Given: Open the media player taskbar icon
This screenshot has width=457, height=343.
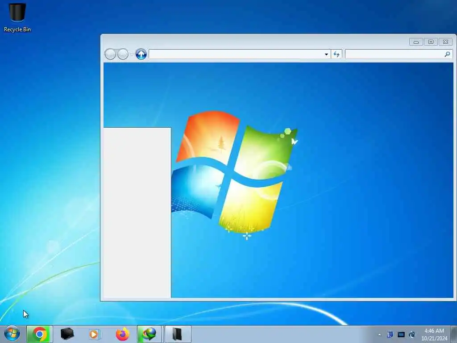Looking at the screenshot, I should tap(94, 334).
